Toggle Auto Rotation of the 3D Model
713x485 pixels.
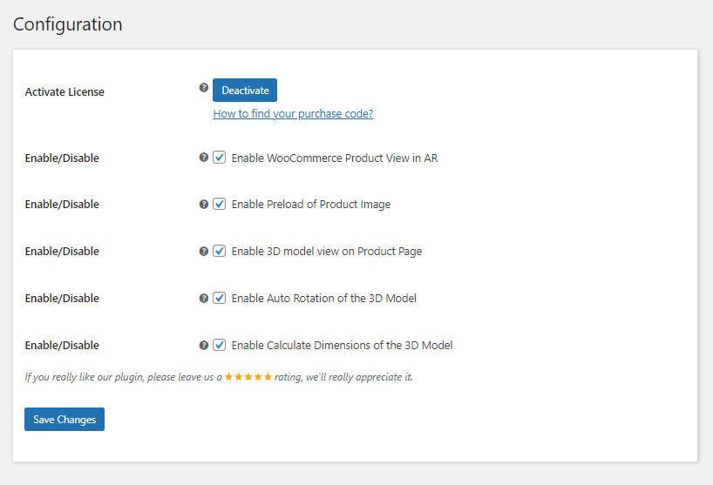219,298
